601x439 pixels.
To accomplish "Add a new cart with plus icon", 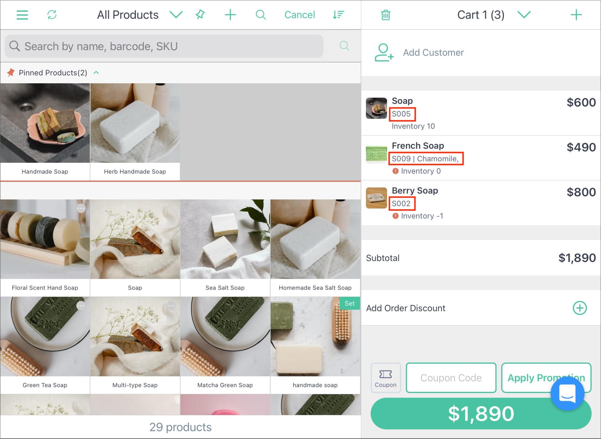I will click(576, 15).
